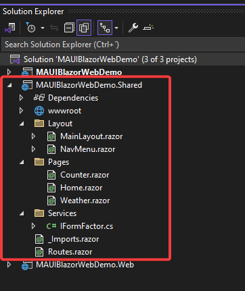This screenshot has height=291, width=245.
Task: Click the Collapse All toolbar icon
Action: pyautogui.click(x=69, y=28)
